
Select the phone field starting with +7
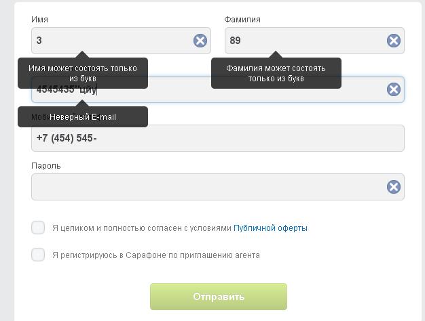(x=217, y=138)
